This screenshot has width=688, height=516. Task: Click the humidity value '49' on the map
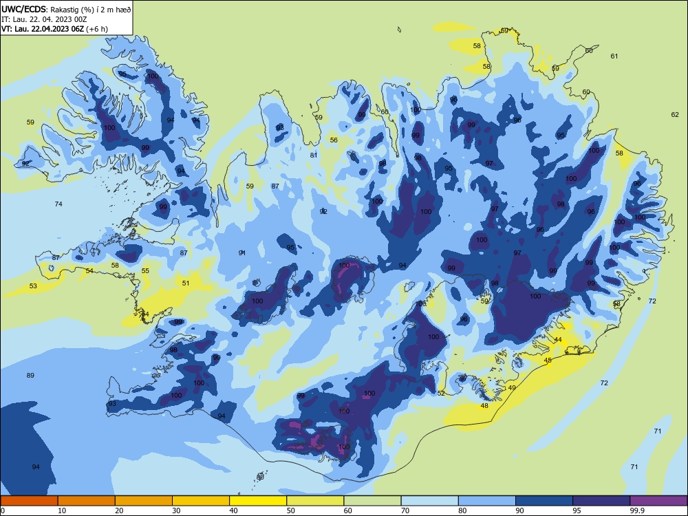[512, 388]
